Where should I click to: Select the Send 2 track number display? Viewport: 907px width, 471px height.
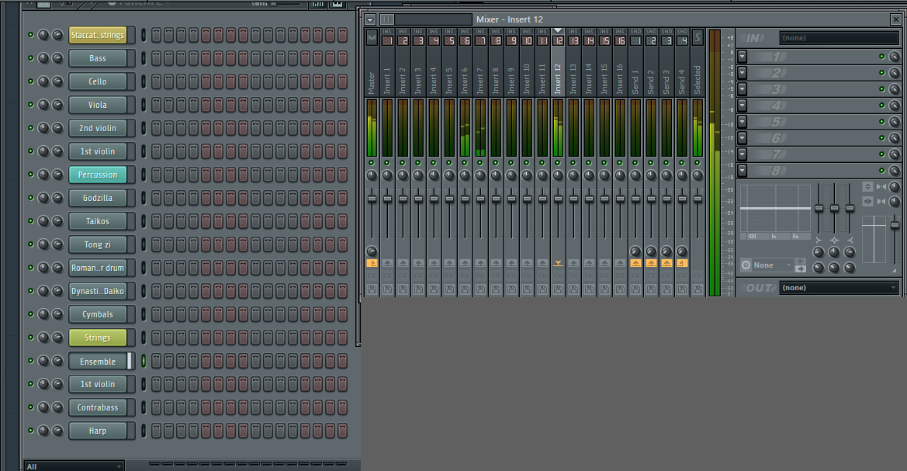(651, 40)
